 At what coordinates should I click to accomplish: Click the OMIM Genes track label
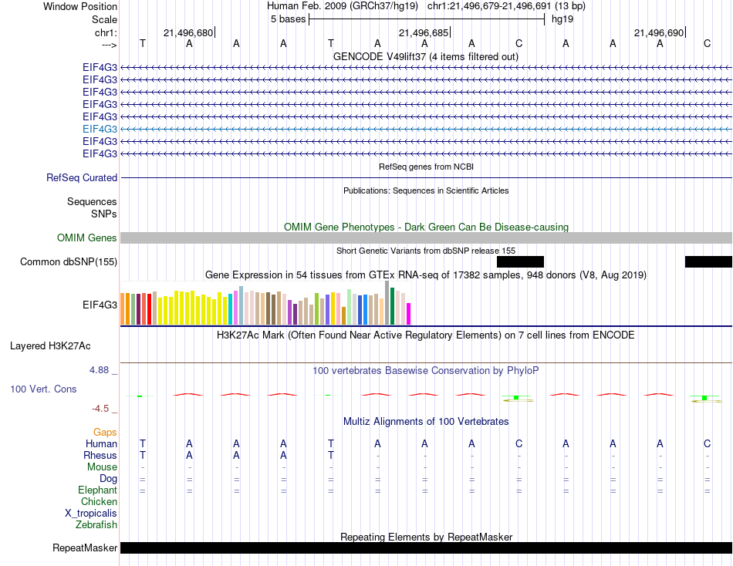coord(86,238)
